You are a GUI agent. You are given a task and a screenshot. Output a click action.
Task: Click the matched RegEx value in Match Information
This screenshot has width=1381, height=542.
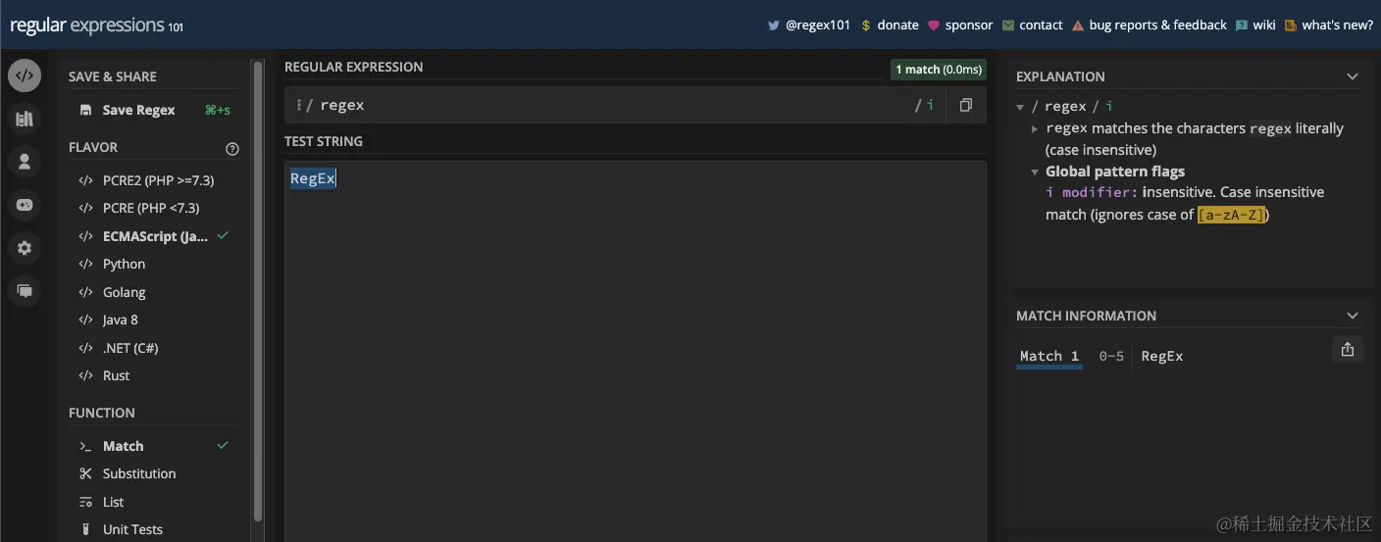pos(1162,356)
